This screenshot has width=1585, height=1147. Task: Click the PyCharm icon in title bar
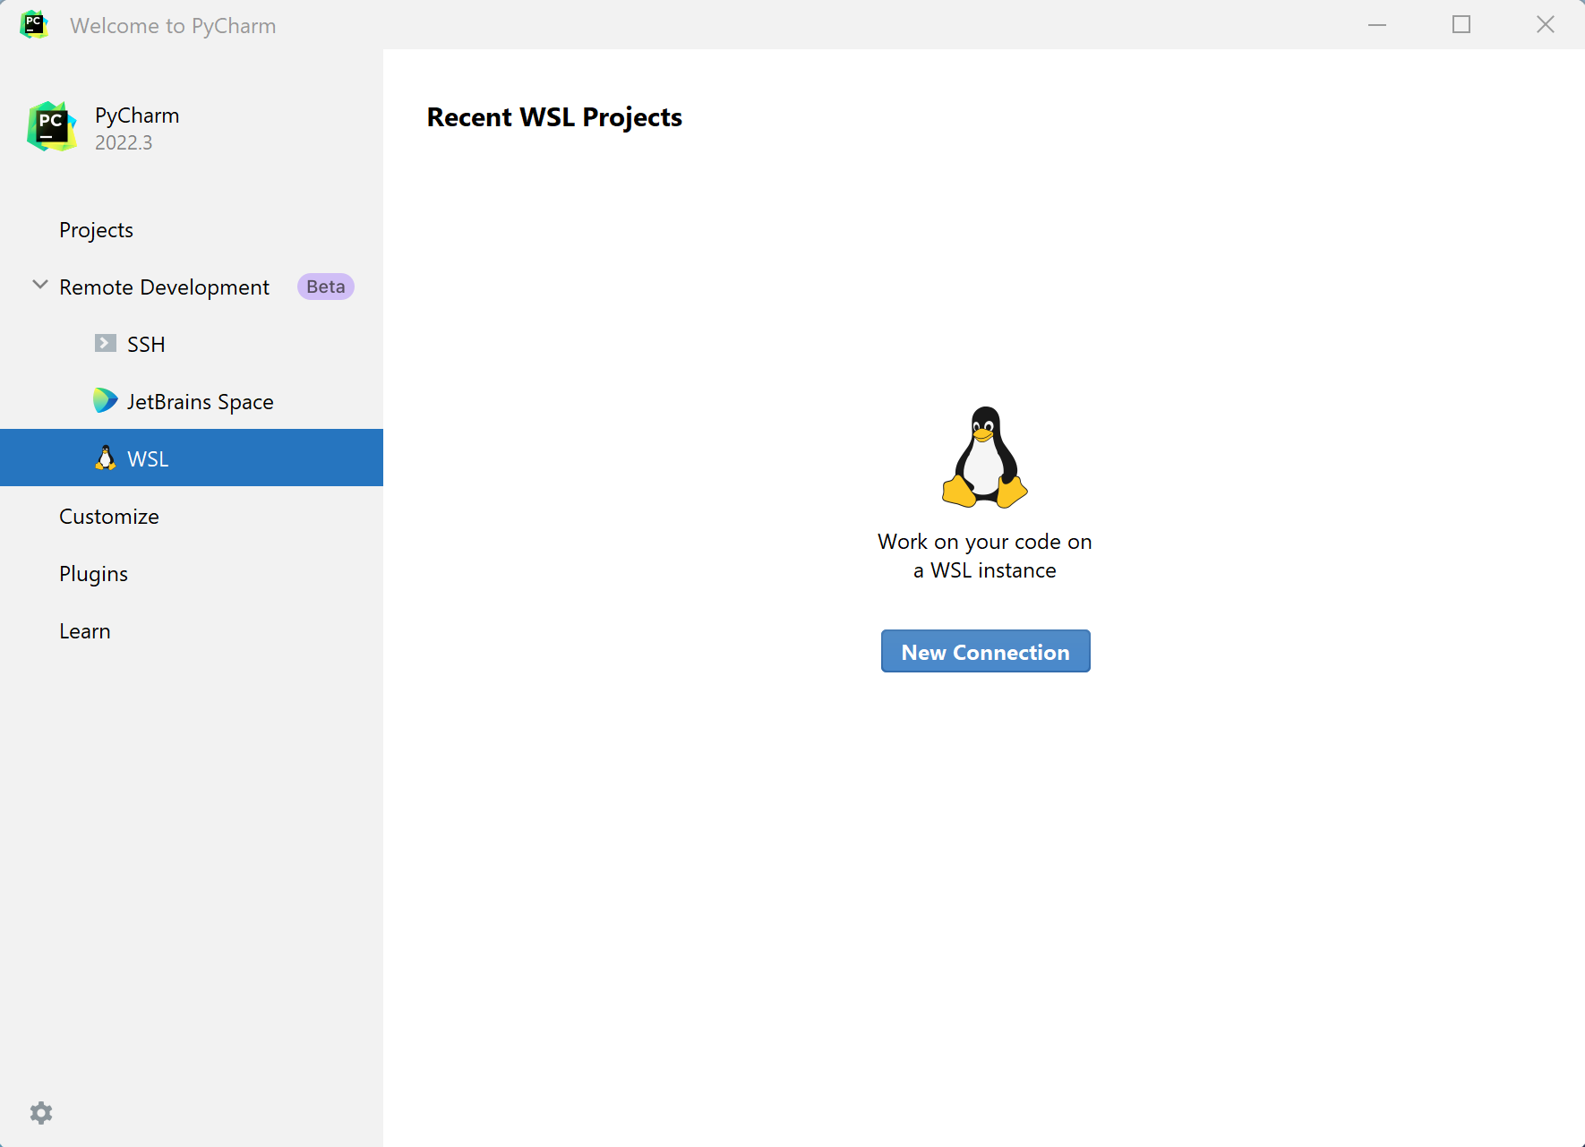click(x=34, y=25)
